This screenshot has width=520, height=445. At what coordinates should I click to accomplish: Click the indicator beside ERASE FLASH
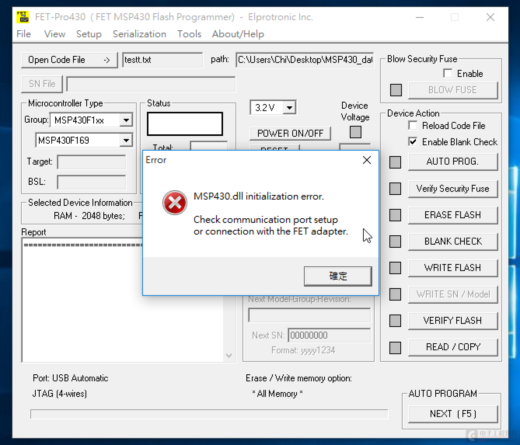click(x=395, y=215)
